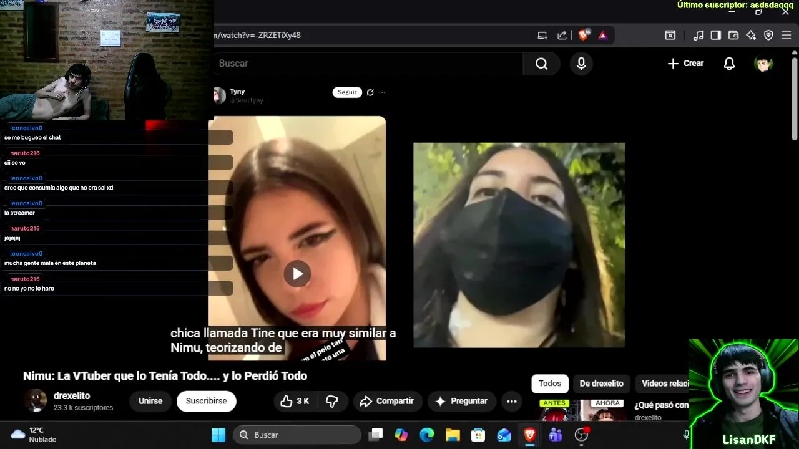
Task: Click the Suscribirse button
Action: [x=206, y=402]
